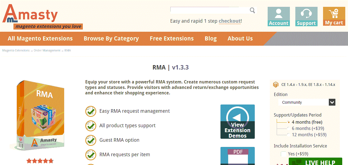
Task: Open the Account icon
Action: (279, 17)
